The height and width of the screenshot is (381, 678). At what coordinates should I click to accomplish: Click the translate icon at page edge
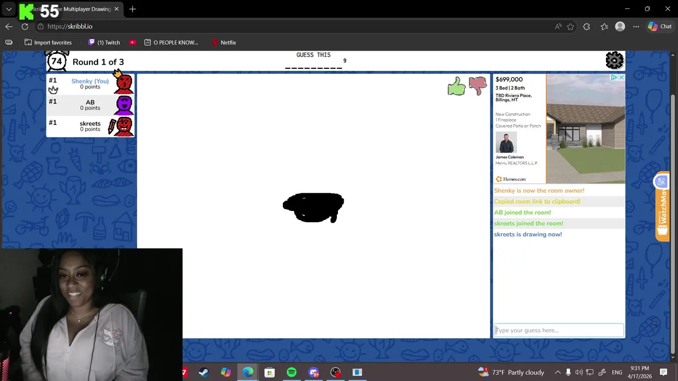[x=661, y=182]
